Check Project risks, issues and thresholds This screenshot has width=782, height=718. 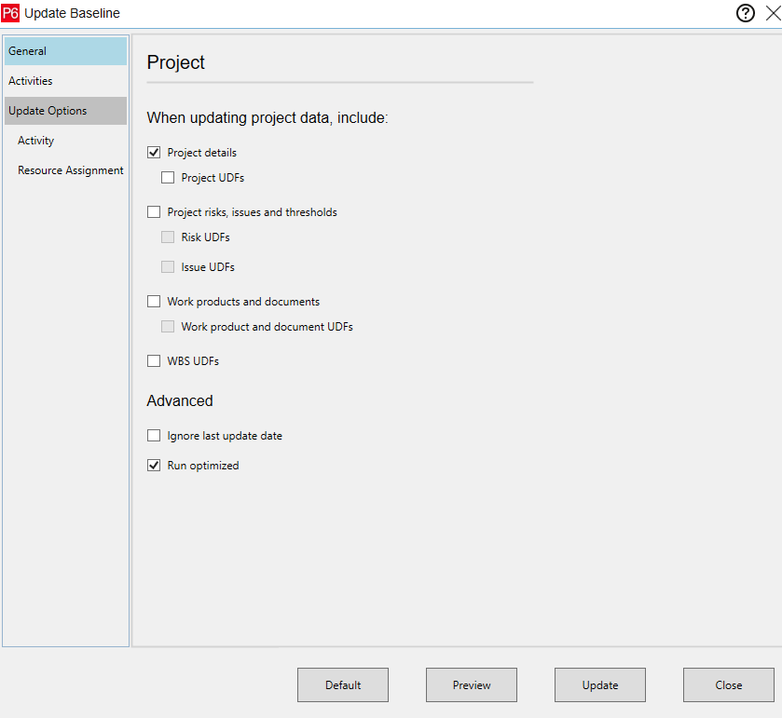[x=154, y=211]
